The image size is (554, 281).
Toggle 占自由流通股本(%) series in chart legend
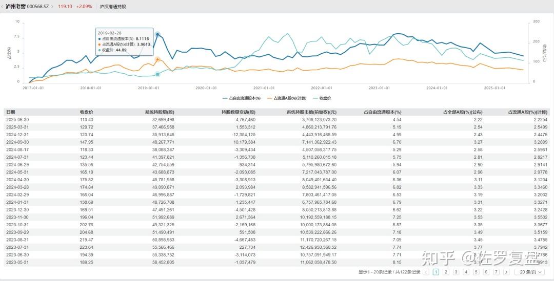click(241, 98)
